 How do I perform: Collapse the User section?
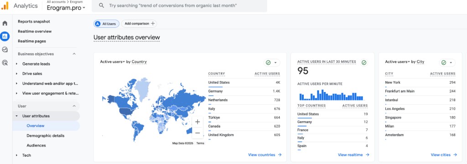point(74,106)
